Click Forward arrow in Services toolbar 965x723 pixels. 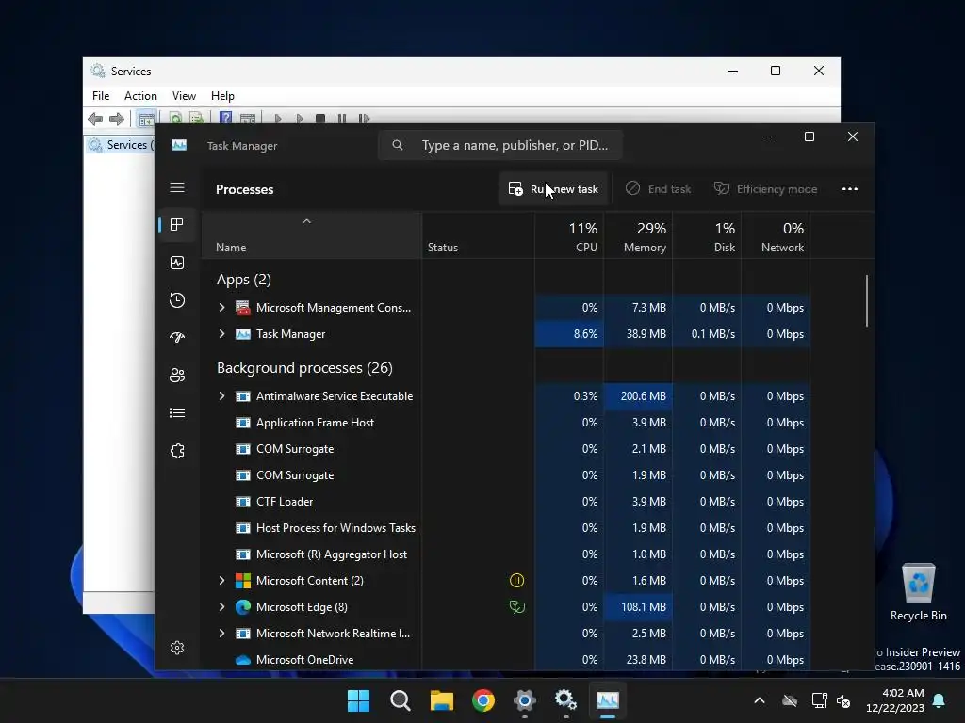click(x=116, y=119)
